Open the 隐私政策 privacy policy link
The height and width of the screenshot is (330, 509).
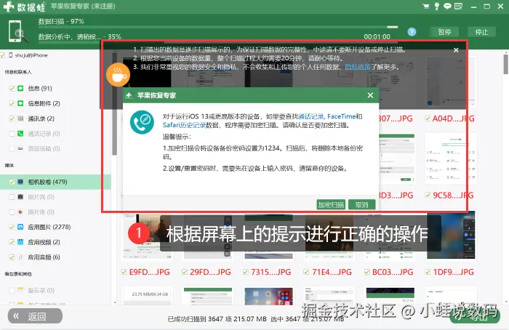358,67
